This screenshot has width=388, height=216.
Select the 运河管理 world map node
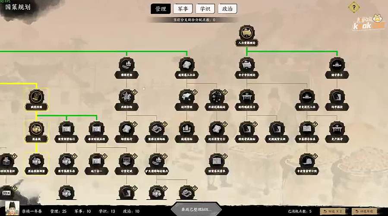tap(187, 100)
